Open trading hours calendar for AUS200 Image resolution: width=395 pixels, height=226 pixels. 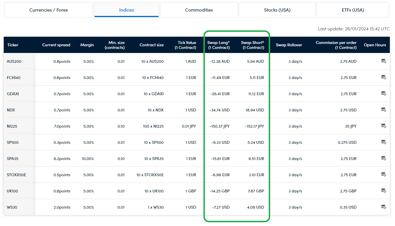pos(383,61)
